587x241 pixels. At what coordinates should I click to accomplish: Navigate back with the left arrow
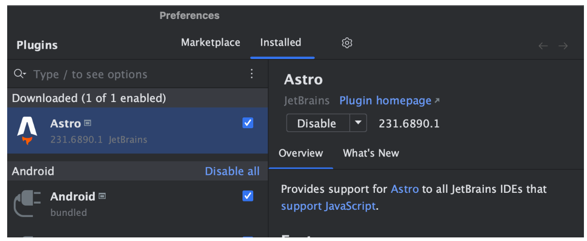coord(543,46)
